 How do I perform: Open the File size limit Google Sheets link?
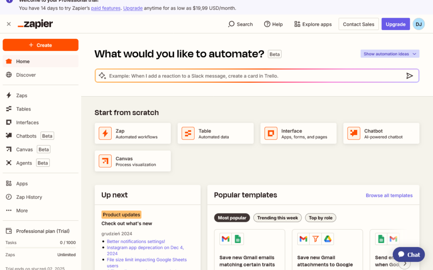coord(147,262)
